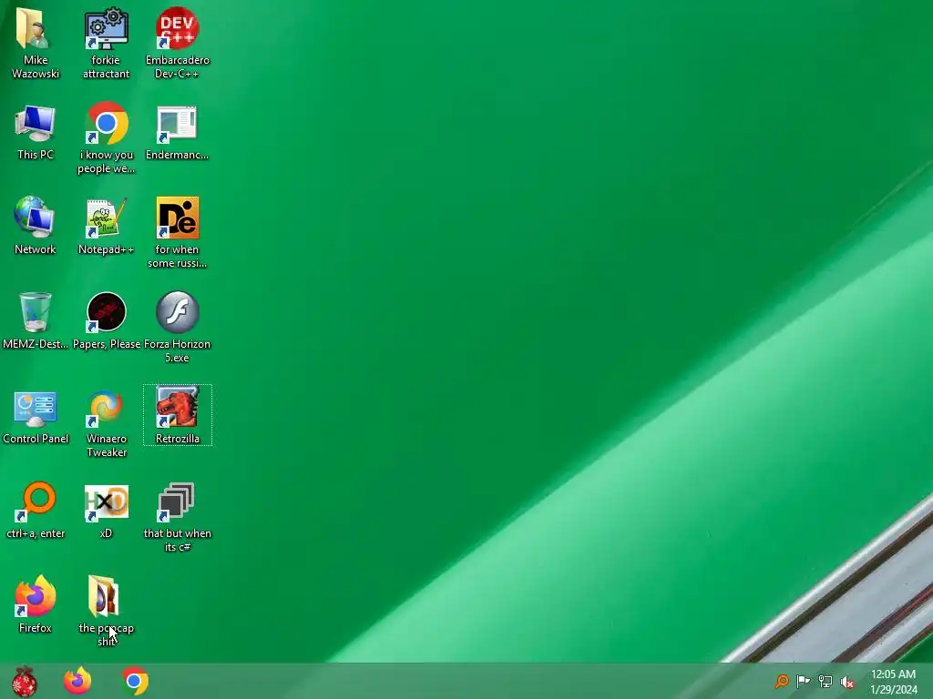Select the Endermanc... shortcut icon
The image size is (933, 699).
(178, 132)
